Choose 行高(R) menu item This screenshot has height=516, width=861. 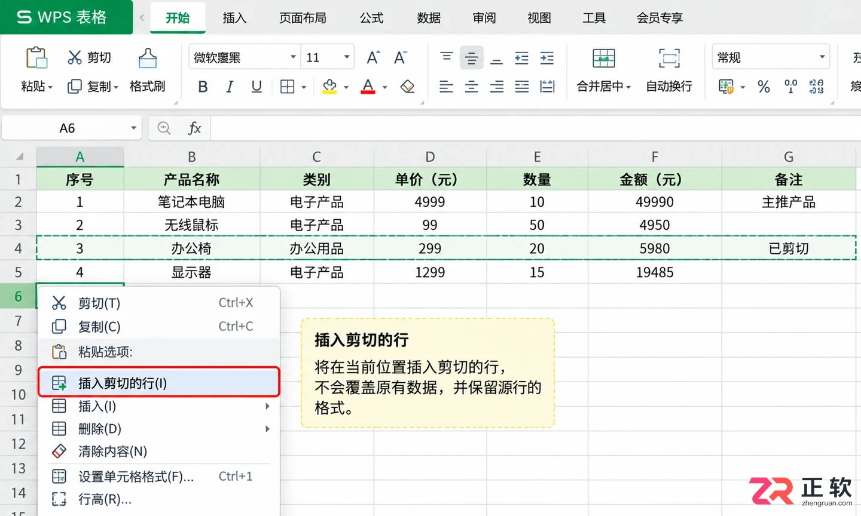(x=159, y=499)
